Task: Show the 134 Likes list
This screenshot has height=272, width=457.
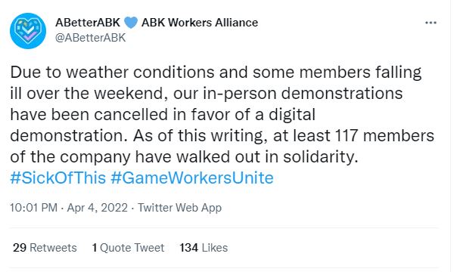Action: point(204,248)
